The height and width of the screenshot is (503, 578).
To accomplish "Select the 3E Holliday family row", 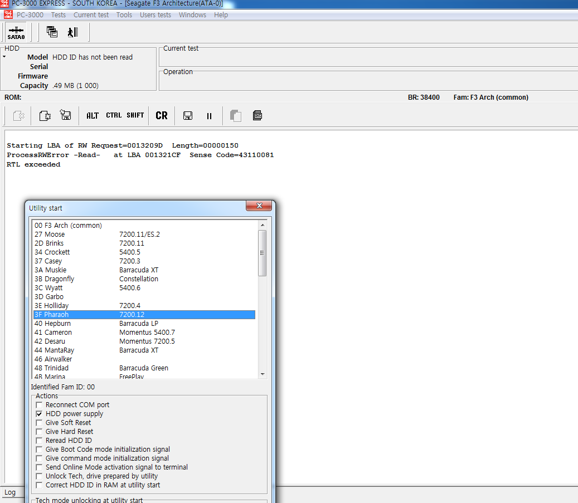I will tap(144, 305).
